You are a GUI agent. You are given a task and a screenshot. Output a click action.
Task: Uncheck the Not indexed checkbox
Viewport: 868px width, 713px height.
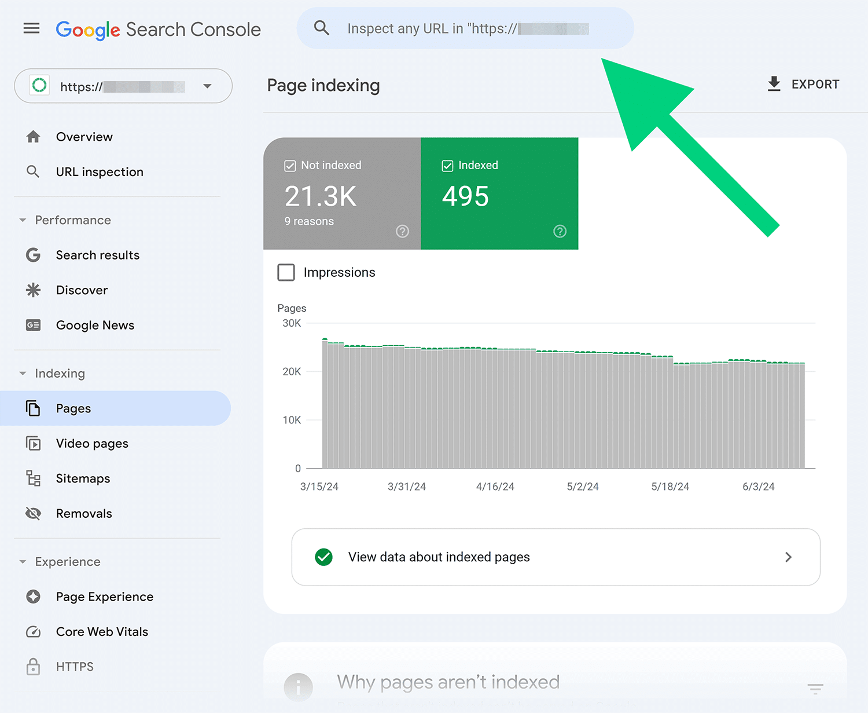click(290, 166)
